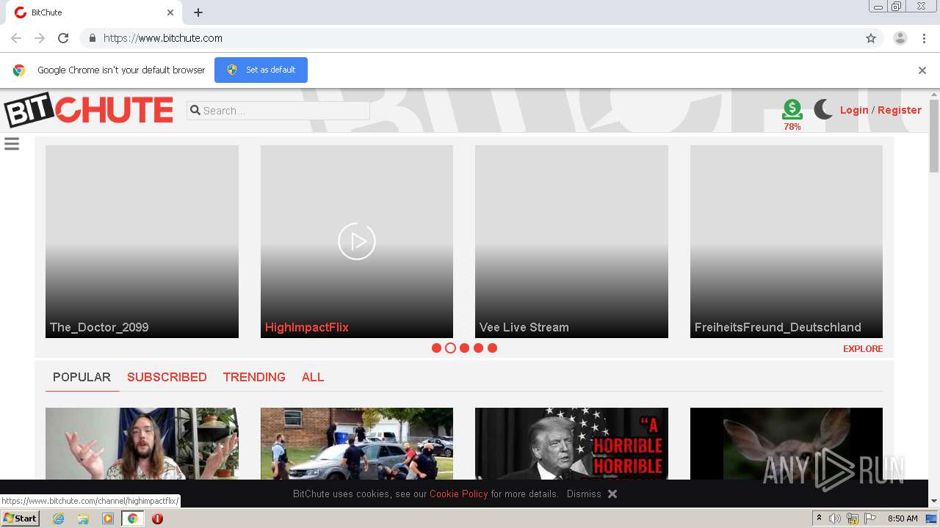Screen dimensions: 940x528
Task: Open File Explorer from taskbar
Action: click(83, 518)
